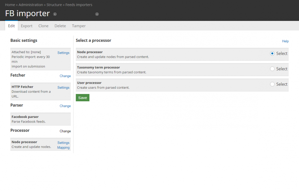The height and width of the screenshot is (191, 299).
Task: Open Node processor Settings link
Action: (x=63, y=143)
